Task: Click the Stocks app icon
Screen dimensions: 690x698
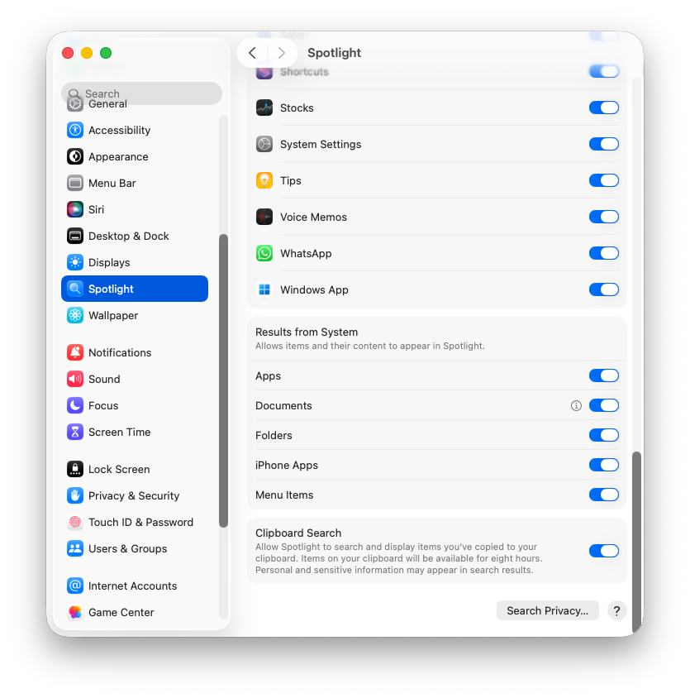Action: click(264, 108)
